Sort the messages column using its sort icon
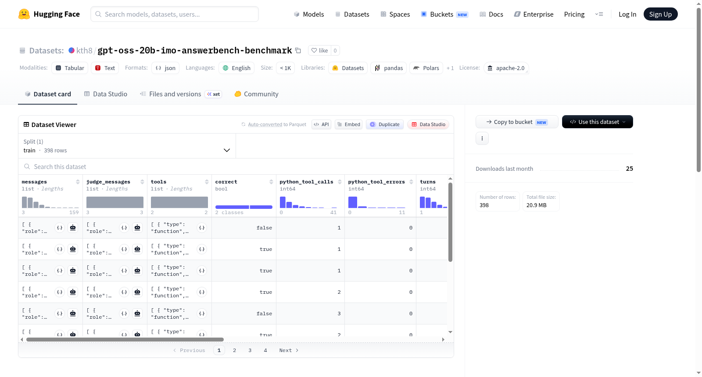Viewport: 702px width, 377px height. pyautogui.click(x=78, y=182)
